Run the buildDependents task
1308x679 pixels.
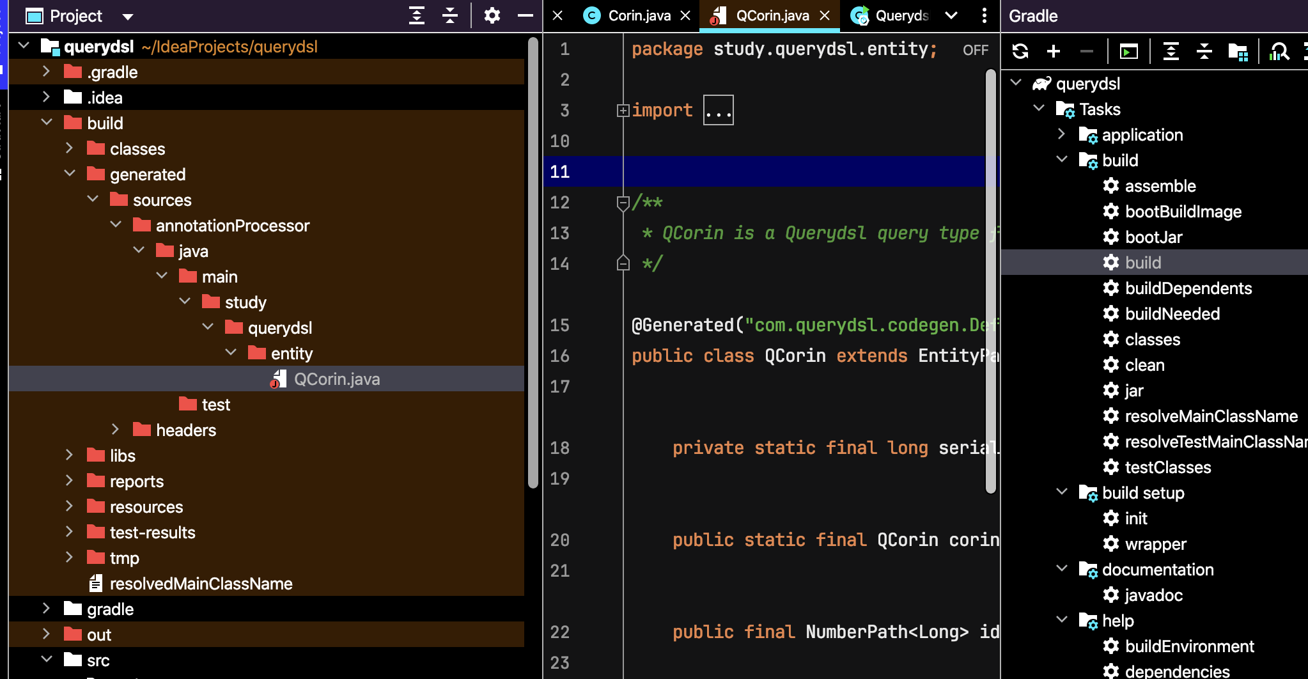point(1188,288)
